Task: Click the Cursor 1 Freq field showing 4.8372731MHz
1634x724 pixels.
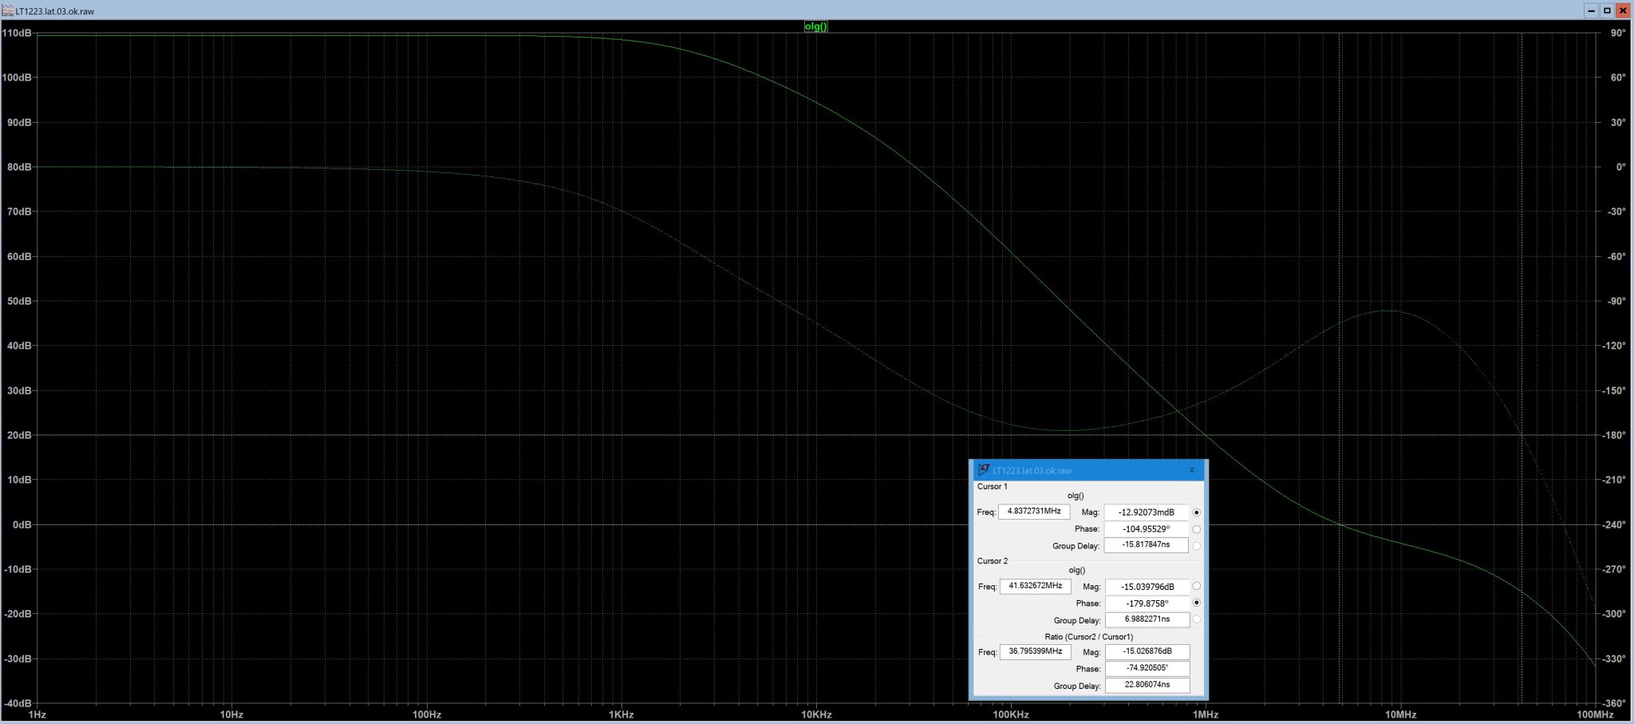Action: 1034,512
